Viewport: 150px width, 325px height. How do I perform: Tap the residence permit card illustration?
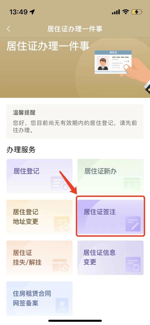tap(113, 62)
